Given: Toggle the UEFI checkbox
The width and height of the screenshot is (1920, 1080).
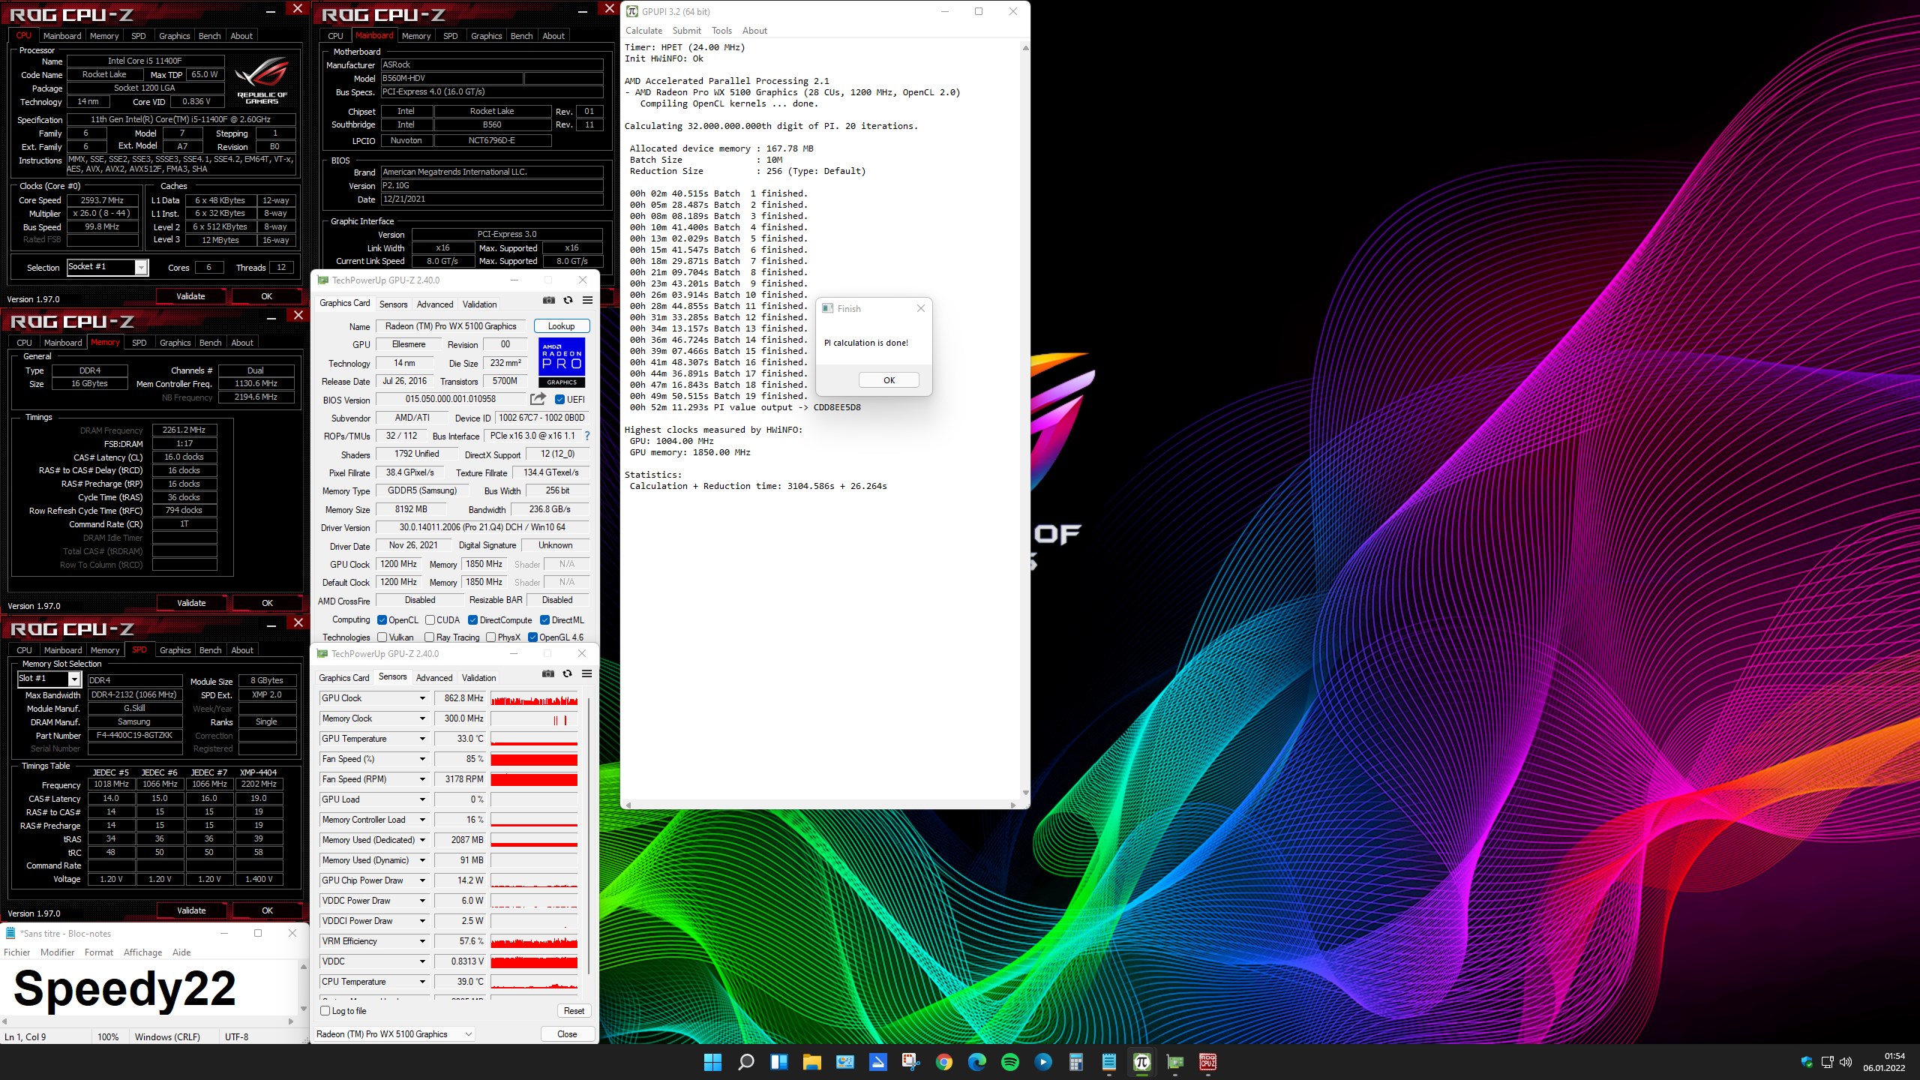Looking at the screenshot, I should point(559,400).
